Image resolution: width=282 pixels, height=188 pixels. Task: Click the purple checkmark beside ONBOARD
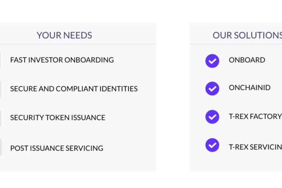(x=212, y=61)
